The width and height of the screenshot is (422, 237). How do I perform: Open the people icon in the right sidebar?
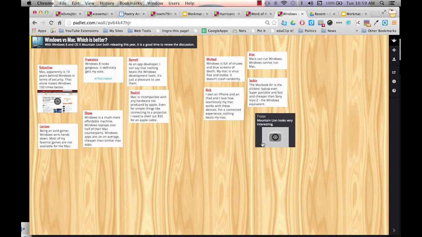(x=394, y=60)
